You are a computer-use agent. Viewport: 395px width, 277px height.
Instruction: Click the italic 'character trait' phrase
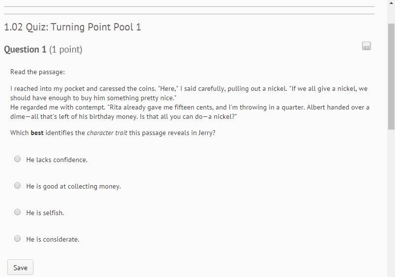pos(107,133)
